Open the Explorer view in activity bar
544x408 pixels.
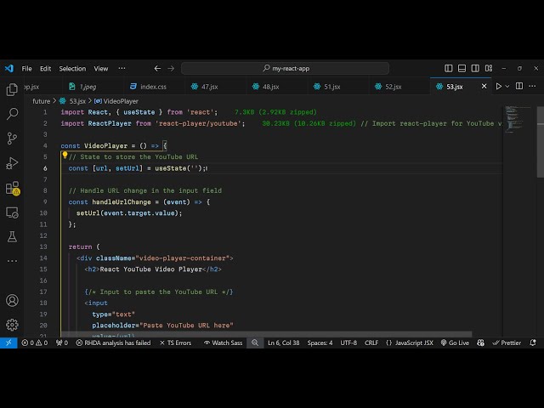click(x=12, y=89)
